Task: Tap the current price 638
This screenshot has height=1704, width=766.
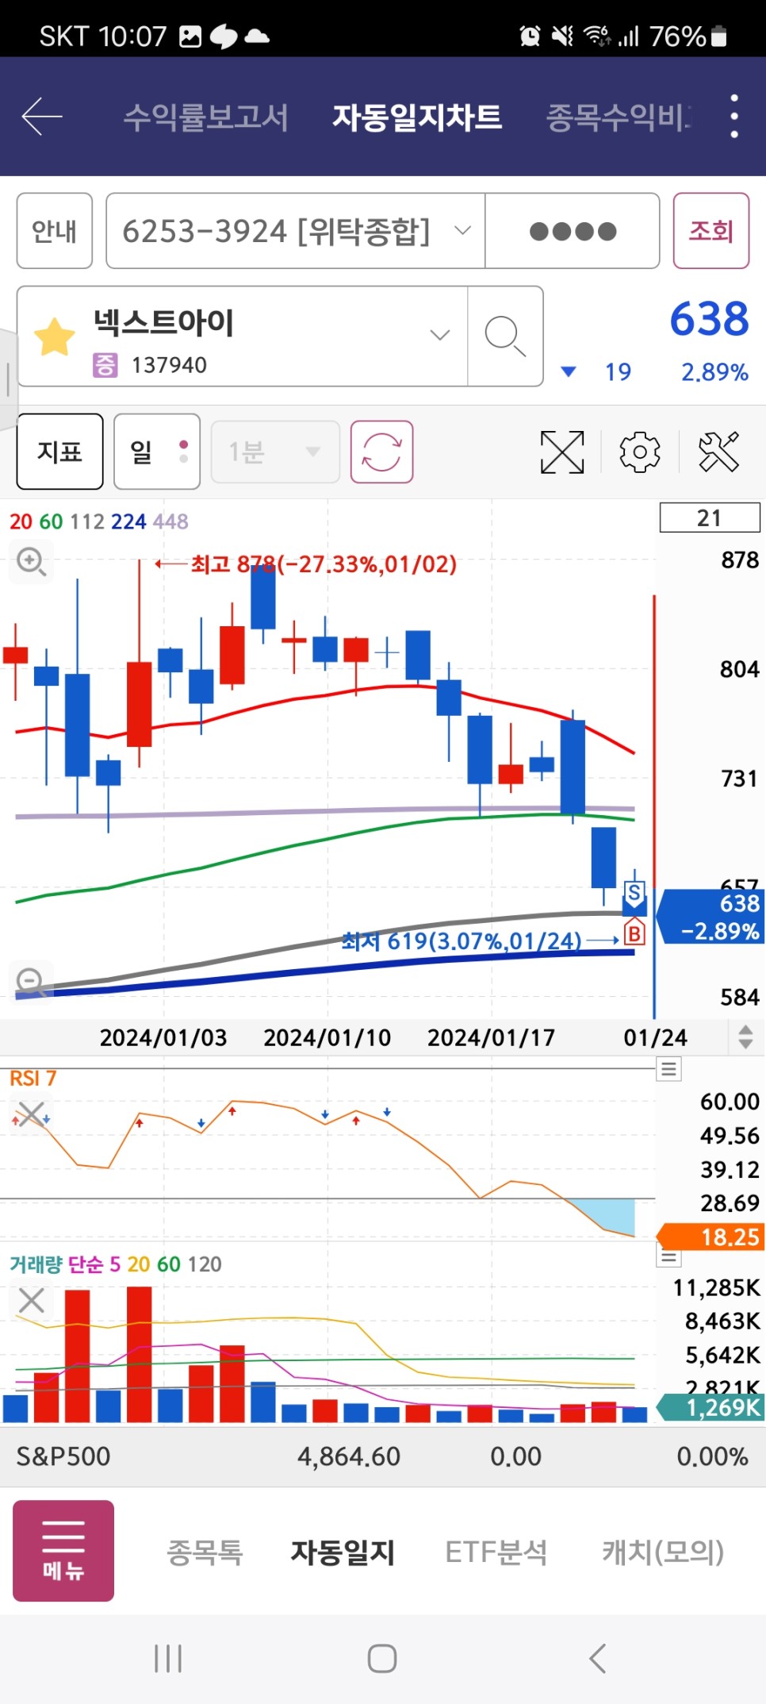Action: [709, 319]
